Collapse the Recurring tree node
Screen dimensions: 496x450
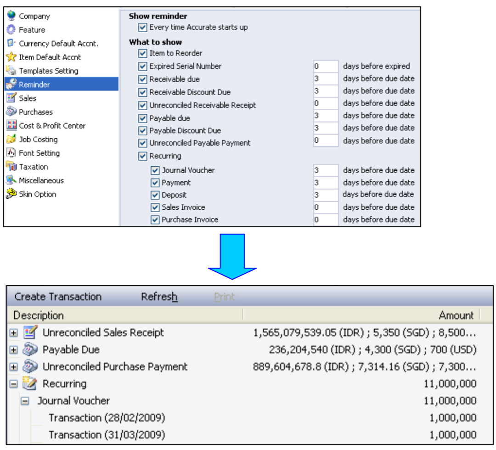13,384
